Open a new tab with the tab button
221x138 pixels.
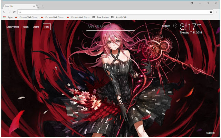tap(41, 7)
